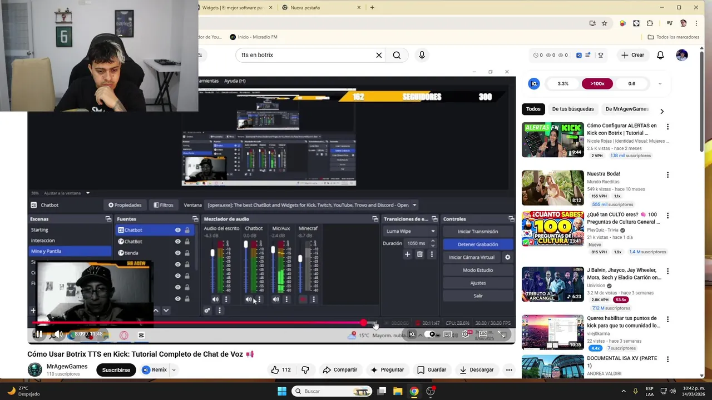Select the >100x vidIQ metric pill
712x400 pixels.
click(597, 83)
